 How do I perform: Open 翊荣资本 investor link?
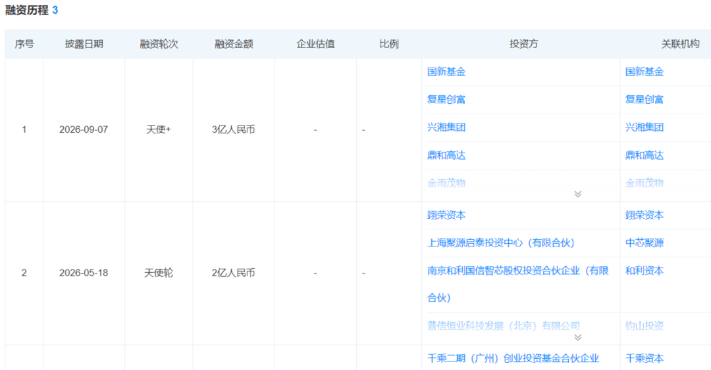pos(446,215)
